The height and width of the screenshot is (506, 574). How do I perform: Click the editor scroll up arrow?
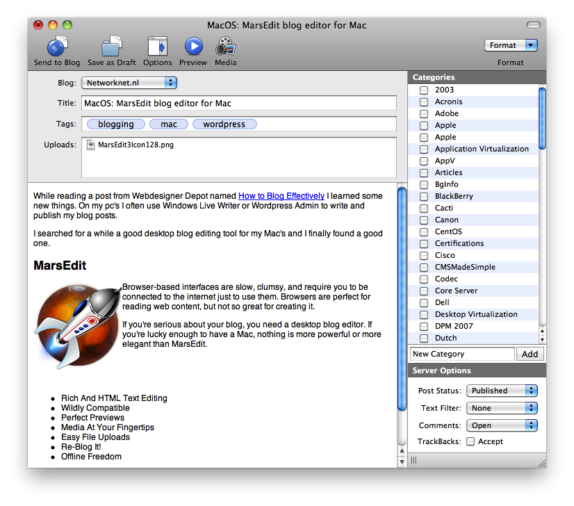(402, 451)
